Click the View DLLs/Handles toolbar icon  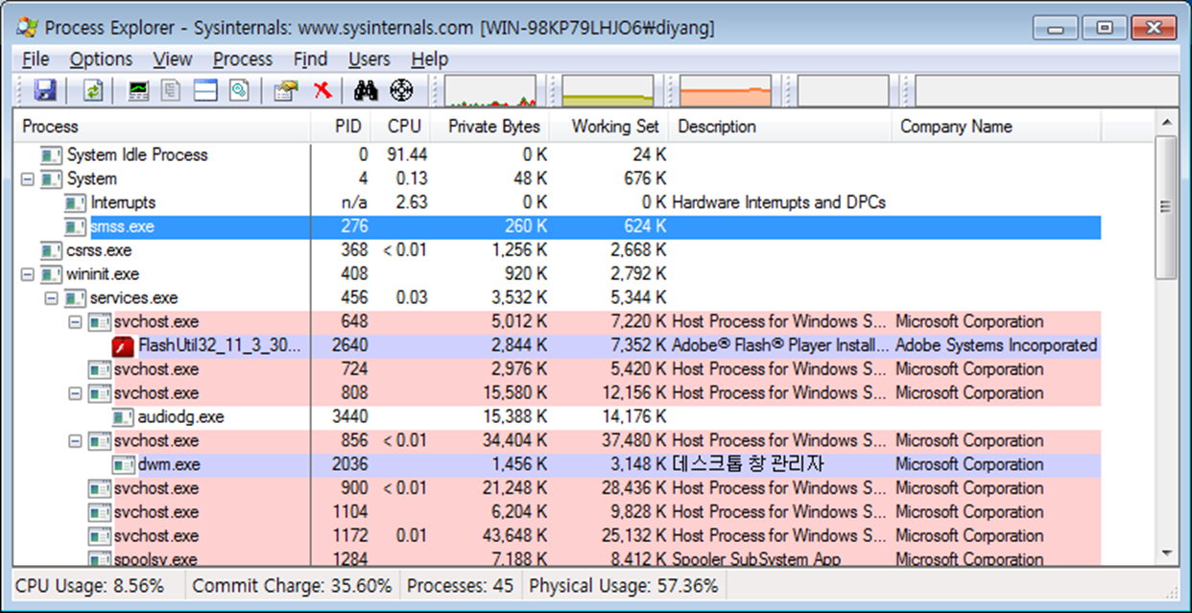pos(239,91)
